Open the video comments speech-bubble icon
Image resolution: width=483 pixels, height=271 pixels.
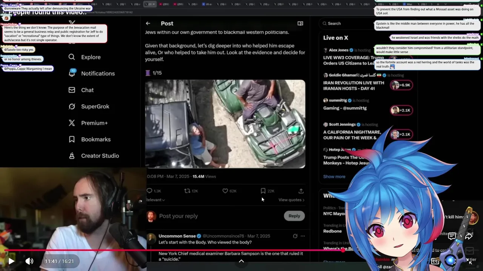452,236
